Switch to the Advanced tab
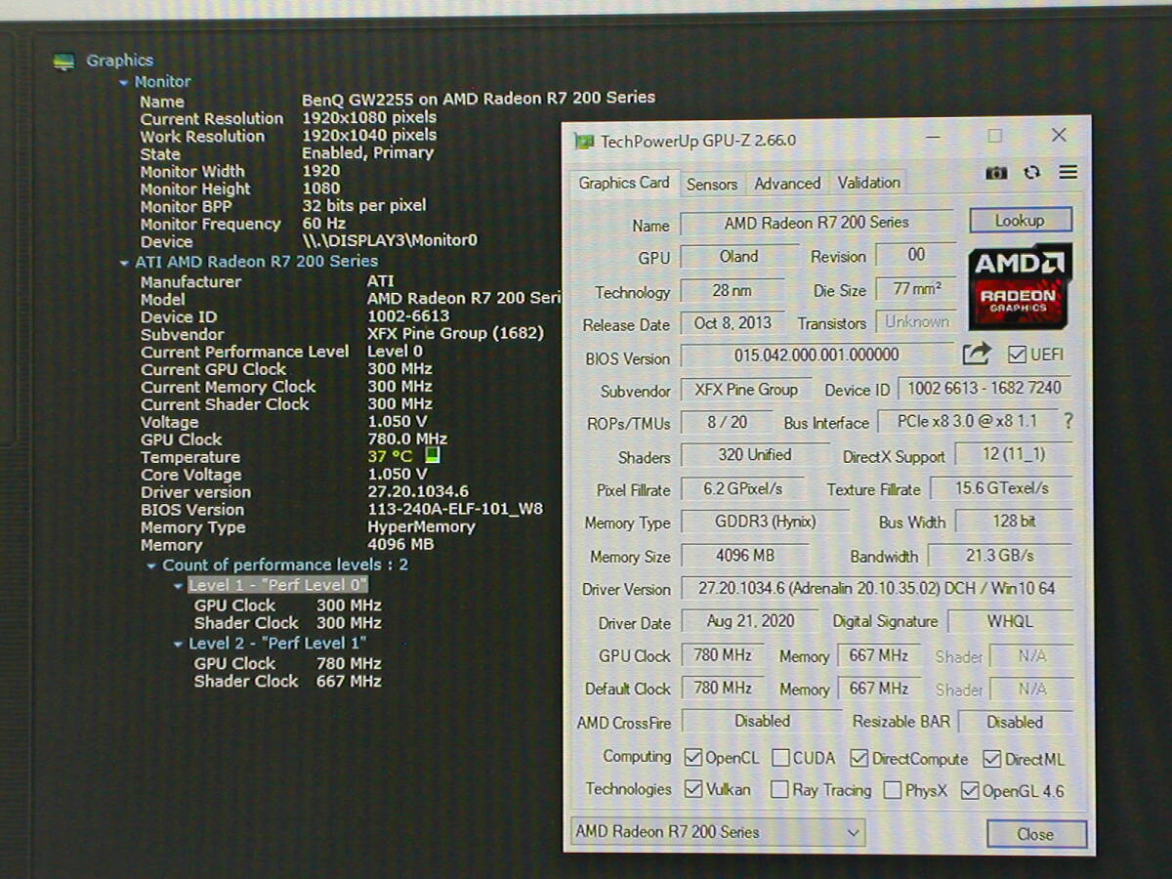The width and height of the screenshot is (1172, 879). [787, 183]
